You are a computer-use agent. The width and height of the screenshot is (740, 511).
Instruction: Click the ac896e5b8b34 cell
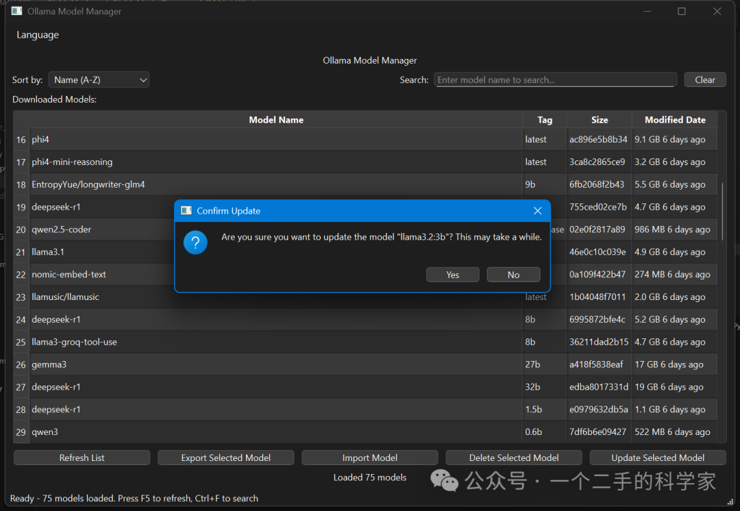(600, 140)
